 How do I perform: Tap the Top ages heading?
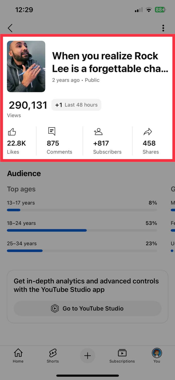coord(21,189)
